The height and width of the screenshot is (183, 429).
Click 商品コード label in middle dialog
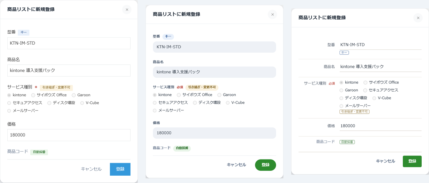162,148
